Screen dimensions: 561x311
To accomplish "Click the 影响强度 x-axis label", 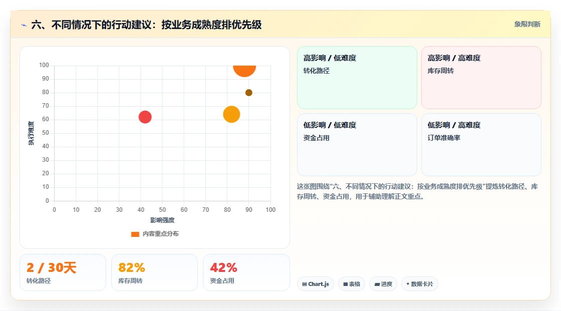I will coord(162,220).
